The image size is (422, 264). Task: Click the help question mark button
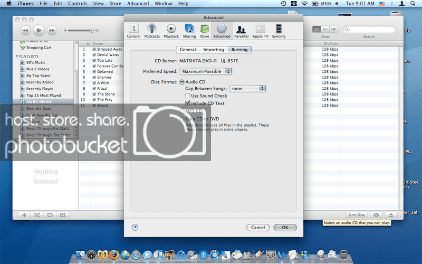coord(135,228)
